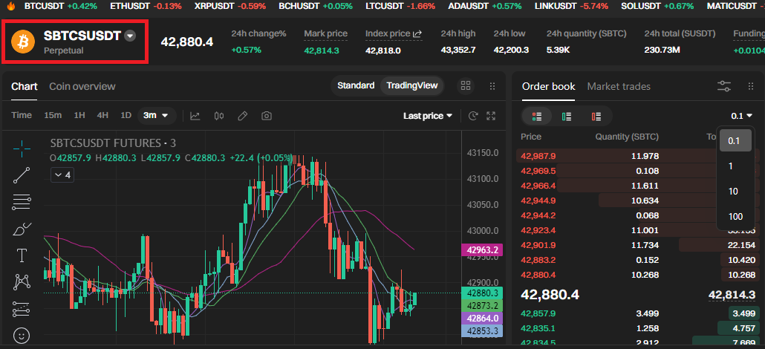Choose 1 in the precision list

730,166
